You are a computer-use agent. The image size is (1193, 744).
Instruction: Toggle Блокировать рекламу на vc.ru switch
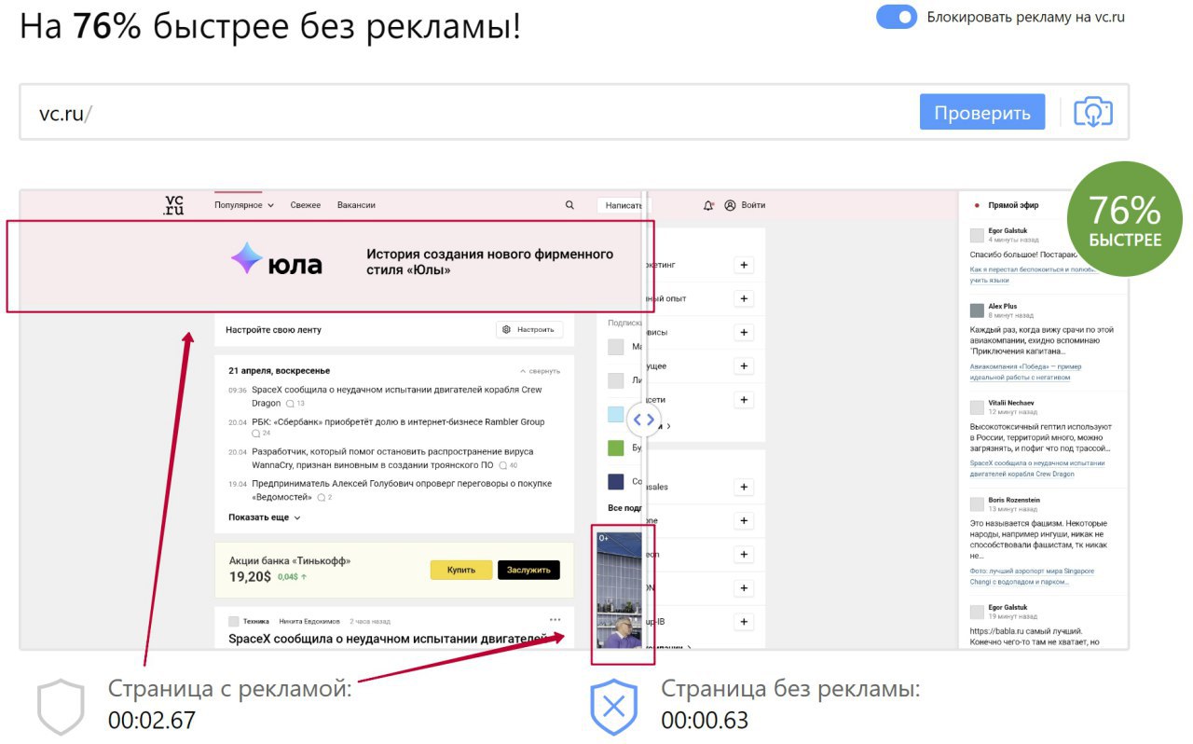(x=897, y=17)
